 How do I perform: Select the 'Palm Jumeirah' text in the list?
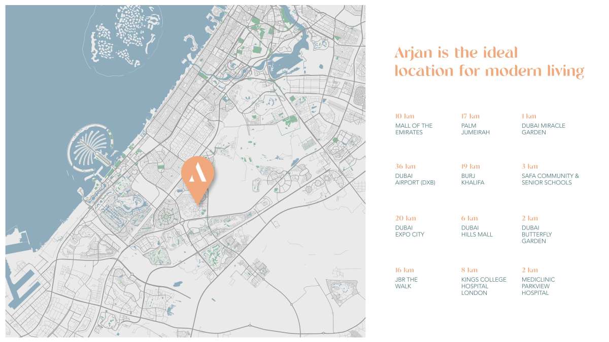pos(475,129)
